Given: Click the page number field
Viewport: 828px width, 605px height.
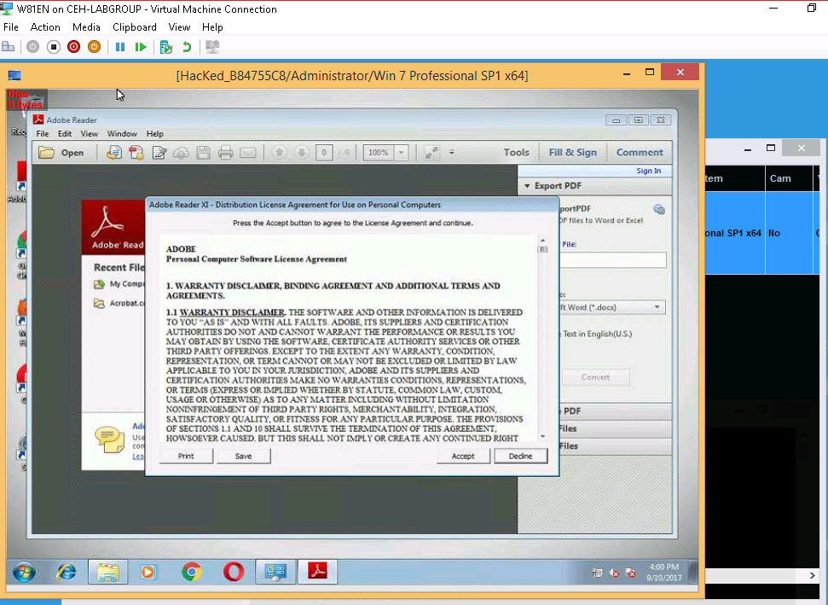Looking at the screenshot, I should coord(324,153).
